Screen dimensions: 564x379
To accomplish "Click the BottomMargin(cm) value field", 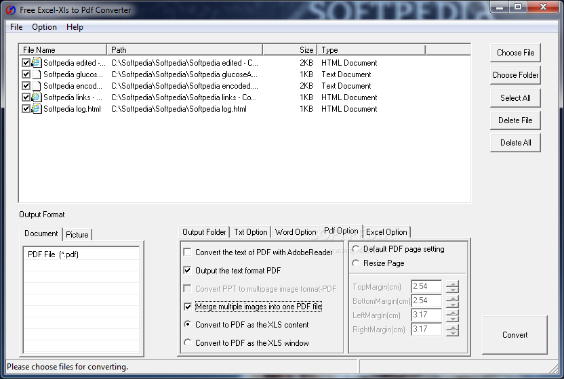I will [x=426, y=300].
